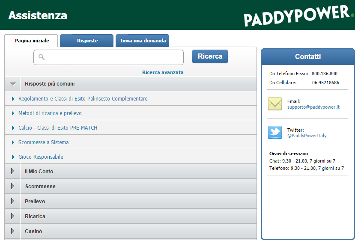The width and height of the screenshot is (355, 240).
Task: Open the Gioco Responsabile article
Action: tap(41, 157)
